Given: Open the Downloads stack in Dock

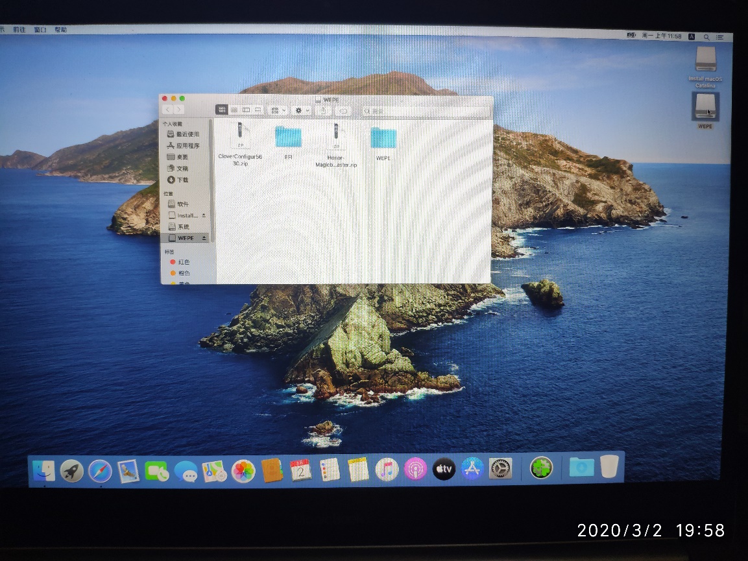Looking at the screenshot, I should 581,467.
